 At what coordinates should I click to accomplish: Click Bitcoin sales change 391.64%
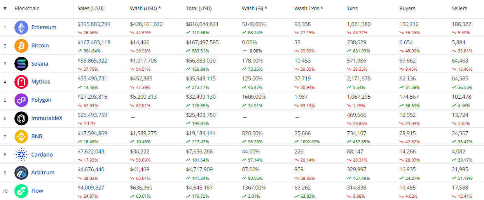click(89, 51)
